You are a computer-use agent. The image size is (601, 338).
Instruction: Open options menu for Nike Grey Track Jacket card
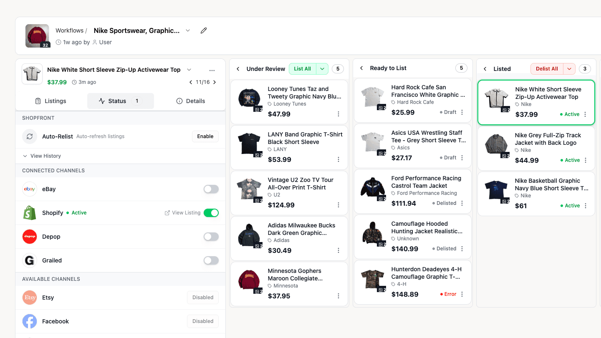point(586,160)
